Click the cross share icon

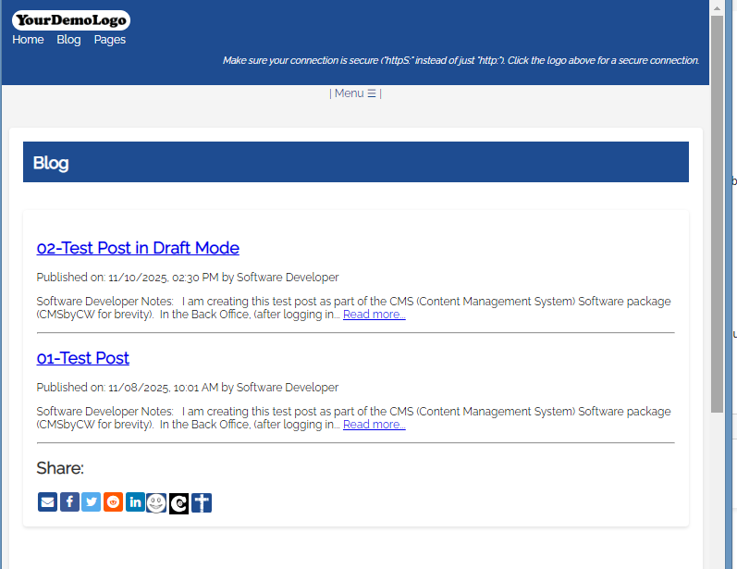pos(202,502)
